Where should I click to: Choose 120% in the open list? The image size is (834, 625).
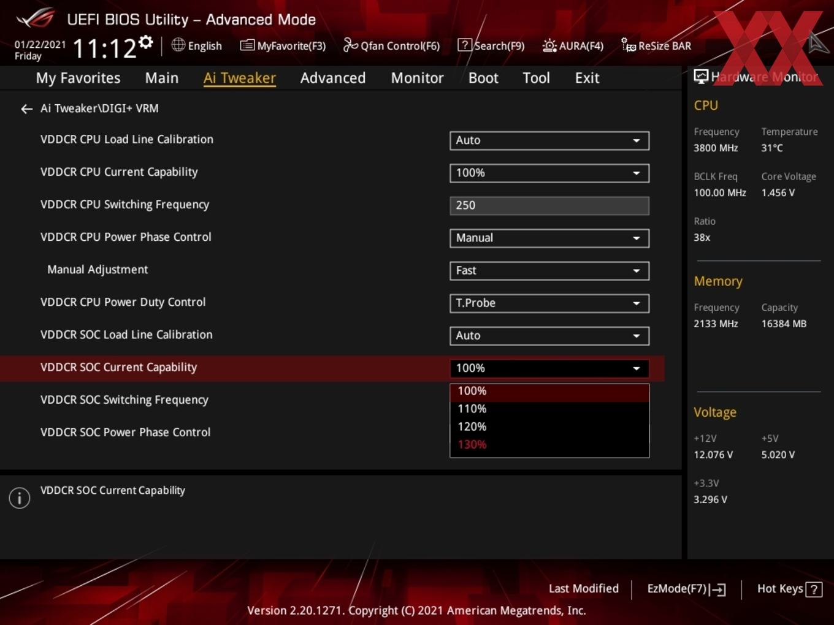[x=549, y=426]
